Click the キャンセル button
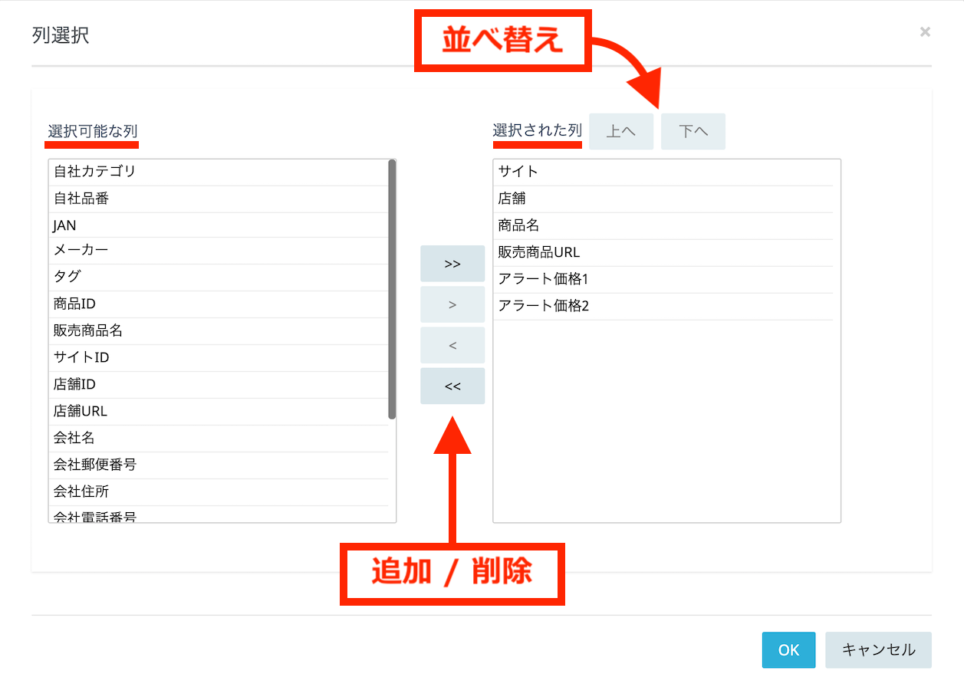The width and height of the screenshot is (964, 700). 878,650
